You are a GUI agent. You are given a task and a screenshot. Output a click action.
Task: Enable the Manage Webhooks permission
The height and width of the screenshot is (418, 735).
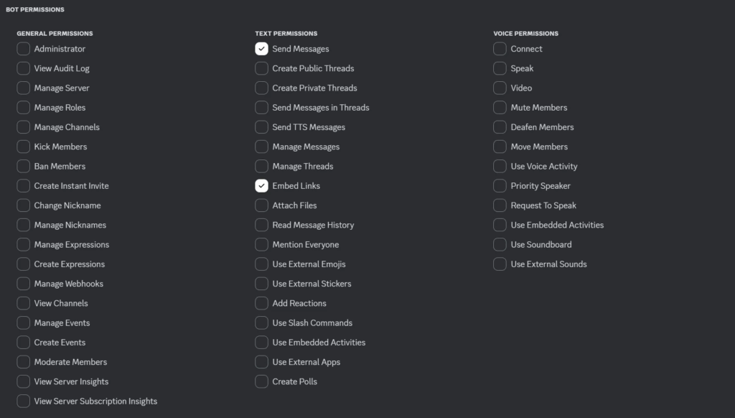(24, 284)
